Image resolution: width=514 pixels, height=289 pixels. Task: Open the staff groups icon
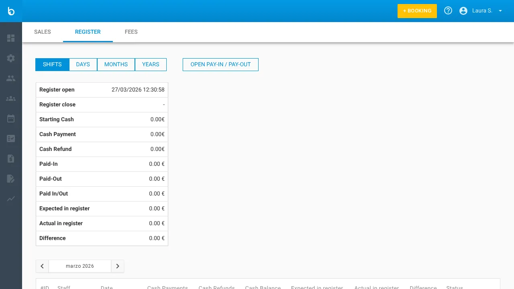(11, 98)
